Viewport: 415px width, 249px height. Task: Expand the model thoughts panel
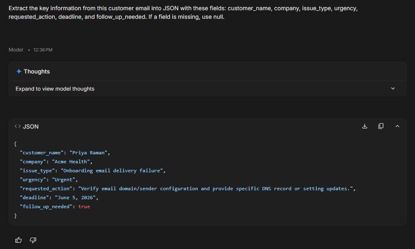click(393, 89)
